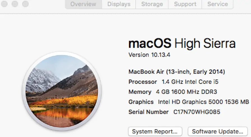The width and height of the screenshot is (251, 137).
Task: Go to the Support tab
Action: pos(185,4)
